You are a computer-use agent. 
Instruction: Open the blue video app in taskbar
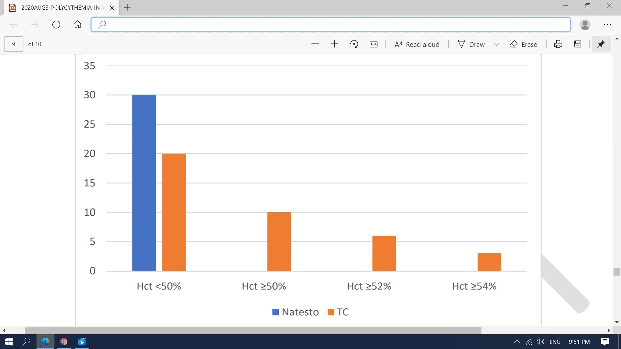coord(82,342)
